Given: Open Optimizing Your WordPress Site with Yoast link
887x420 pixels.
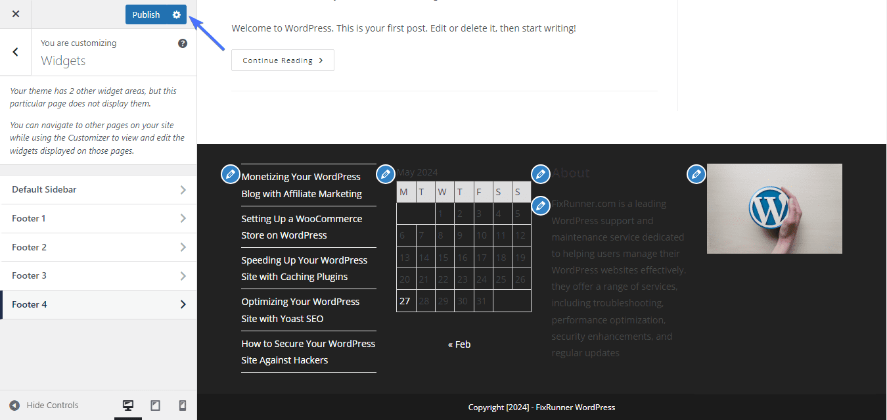Looking at the screenshot, I should 300,310.
